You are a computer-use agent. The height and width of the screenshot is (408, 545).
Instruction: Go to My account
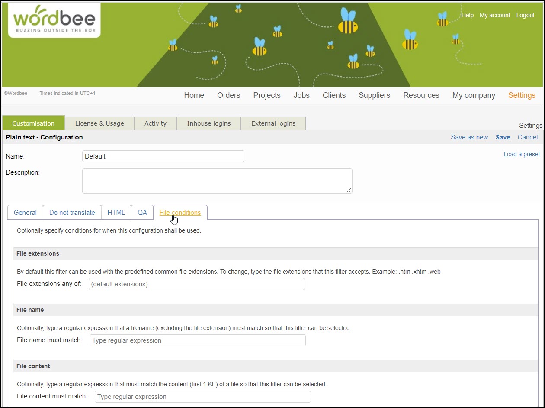pos(495,15)
